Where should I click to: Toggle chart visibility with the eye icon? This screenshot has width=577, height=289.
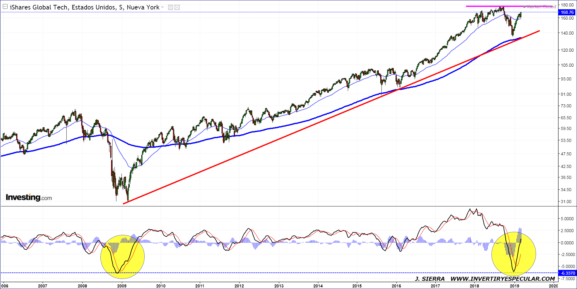(171, 7)
